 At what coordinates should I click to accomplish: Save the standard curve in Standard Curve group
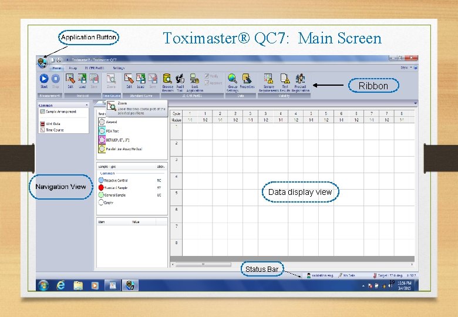pyautogui.click(x=153, y=81)
